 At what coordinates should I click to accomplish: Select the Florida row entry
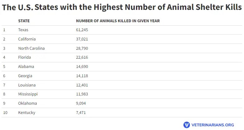25,57
